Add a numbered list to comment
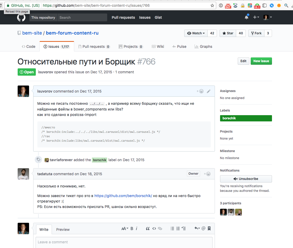293x248 pixels. (x=178, y=229)
